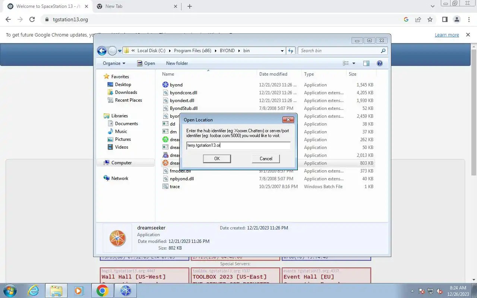This screenshot has width=477, height=298.
Task: Select the orange dreamseeker icon in list
Action: point(165,163)
